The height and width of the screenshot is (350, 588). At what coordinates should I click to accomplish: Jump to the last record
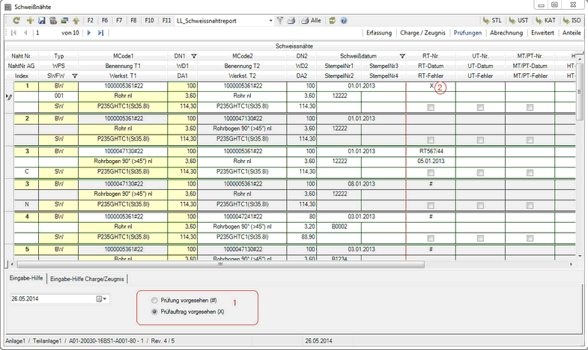(x=101, y=33)
